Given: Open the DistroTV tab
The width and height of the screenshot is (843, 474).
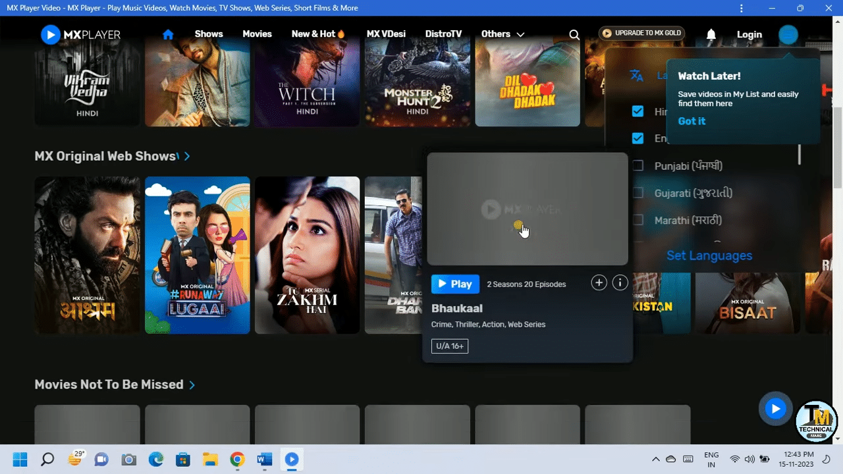Looking at the screenshot, I should (443, 34).
